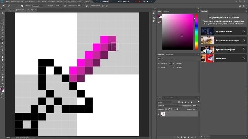
Task: Open the layer opacity dropdown arrow
Action: click(x=198, y=106)
